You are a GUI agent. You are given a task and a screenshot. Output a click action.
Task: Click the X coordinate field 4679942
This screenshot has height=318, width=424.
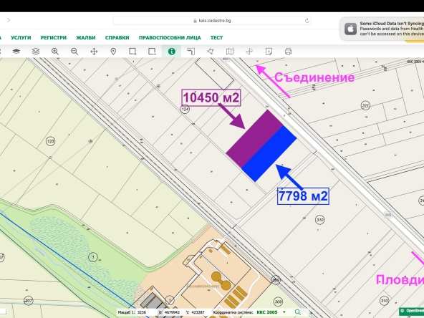tap(172, 312)
